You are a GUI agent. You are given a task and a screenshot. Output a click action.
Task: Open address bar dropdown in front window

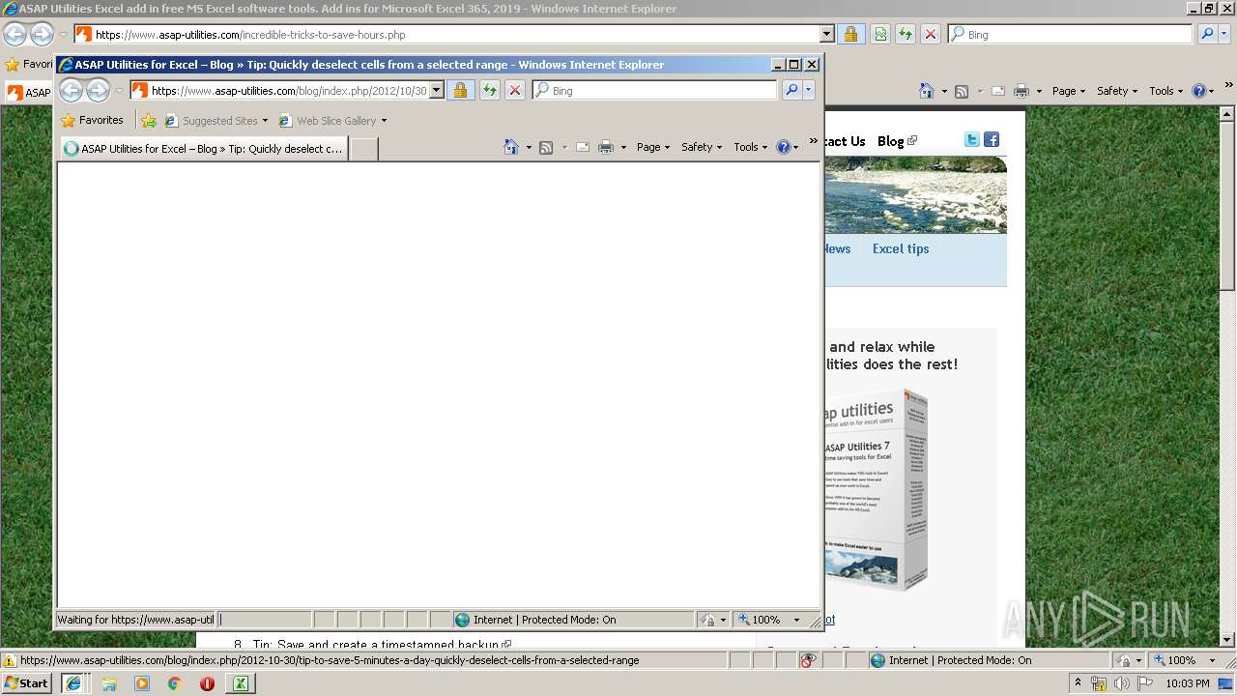coord(436,90)
